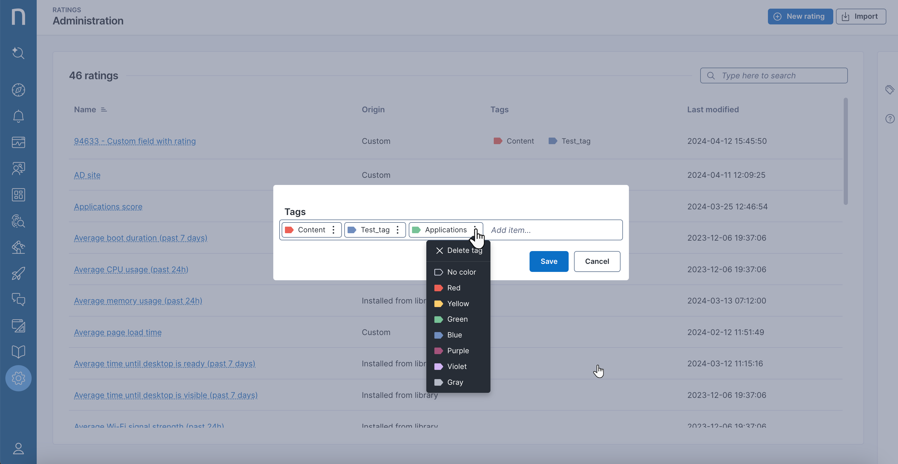
Task: Open the Test_tag options menu
Action: click(397, 230)
